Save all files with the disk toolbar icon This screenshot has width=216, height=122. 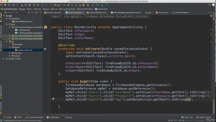5,5
